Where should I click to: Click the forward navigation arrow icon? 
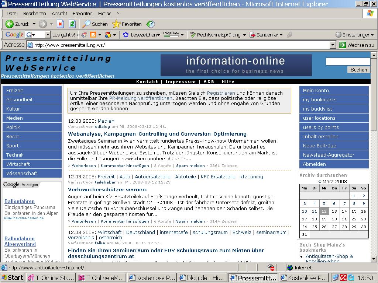tap(43, 24)
